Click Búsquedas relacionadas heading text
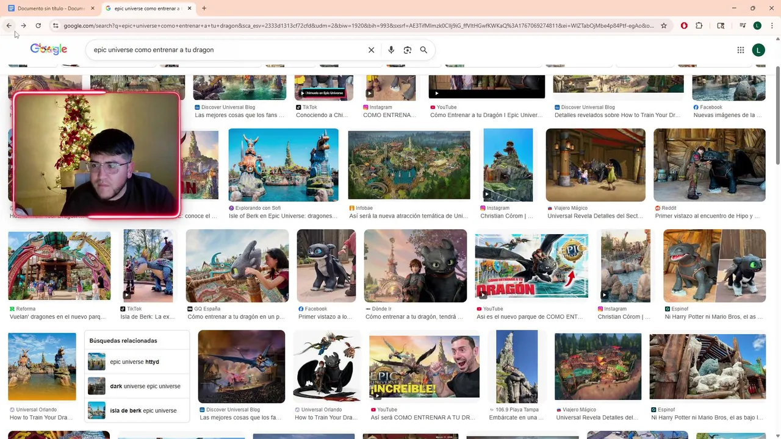 [x=123, y=341]
